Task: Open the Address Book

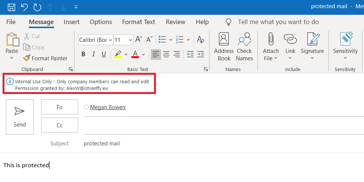Action: (x=224, y=47)
